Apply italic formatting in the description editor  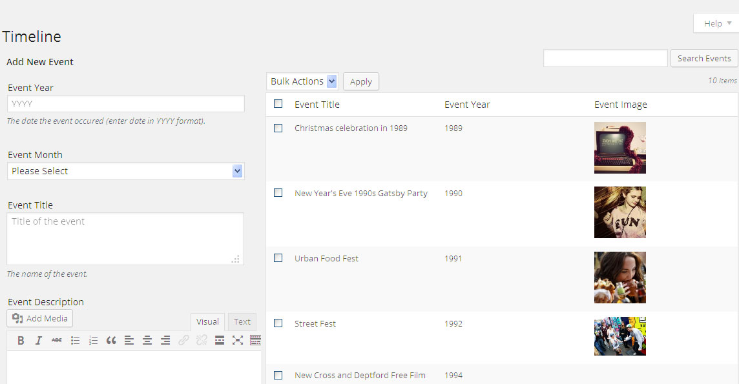[x=39, y=341]
